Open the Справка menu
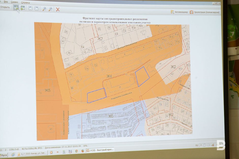This screenshot has width=239, height=159. (x=25, y=3)
